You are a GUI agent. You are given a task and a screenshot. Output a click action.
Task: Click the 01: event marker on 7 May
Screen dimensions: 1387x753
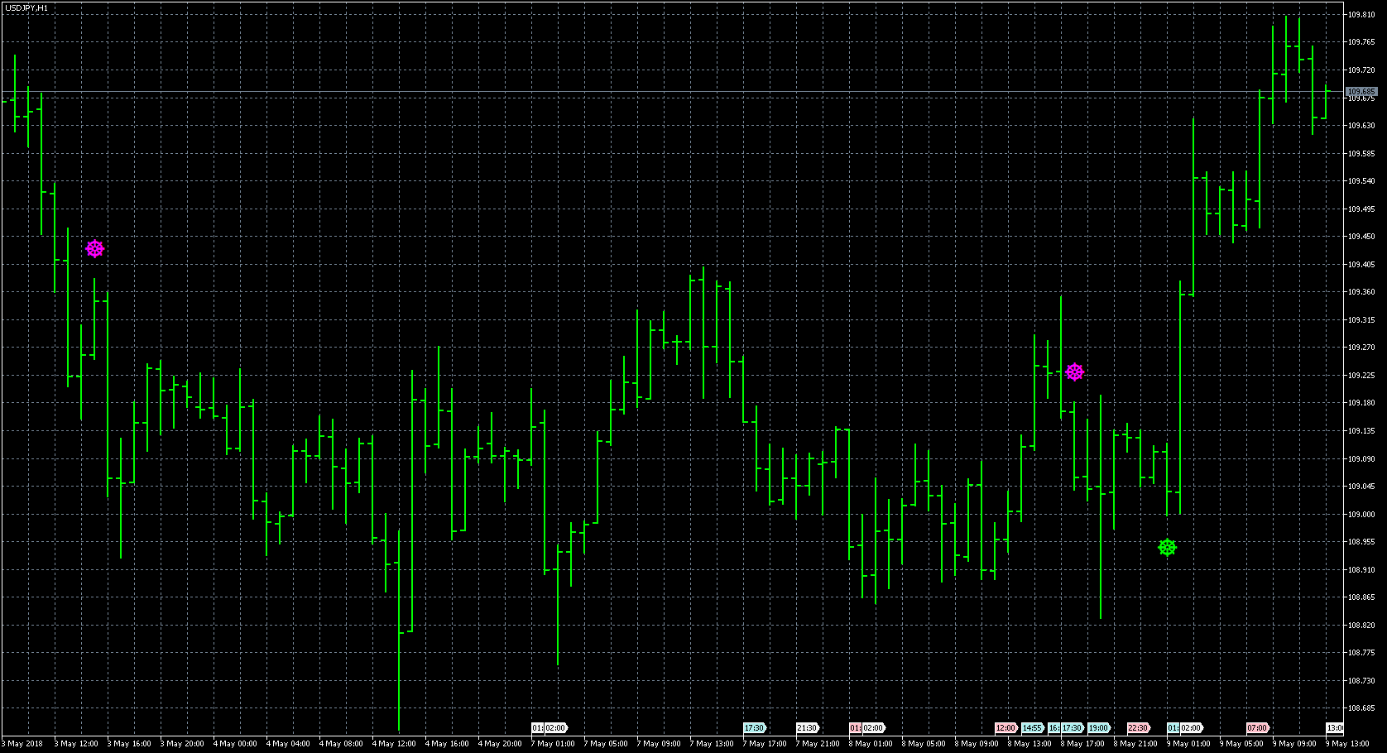(x=537, y=728)
